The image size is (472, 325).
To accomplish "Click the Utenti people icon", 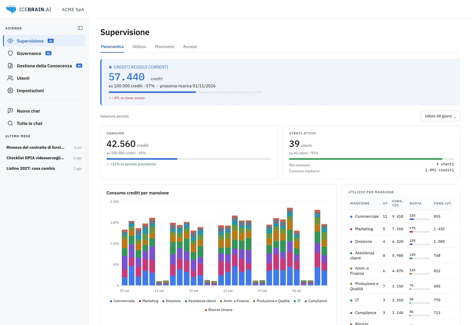I will [x=10, y=78].
